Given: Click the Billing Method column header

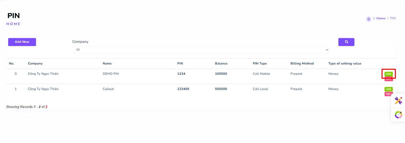Looking at the screenshot, I should tap(302, 63).
